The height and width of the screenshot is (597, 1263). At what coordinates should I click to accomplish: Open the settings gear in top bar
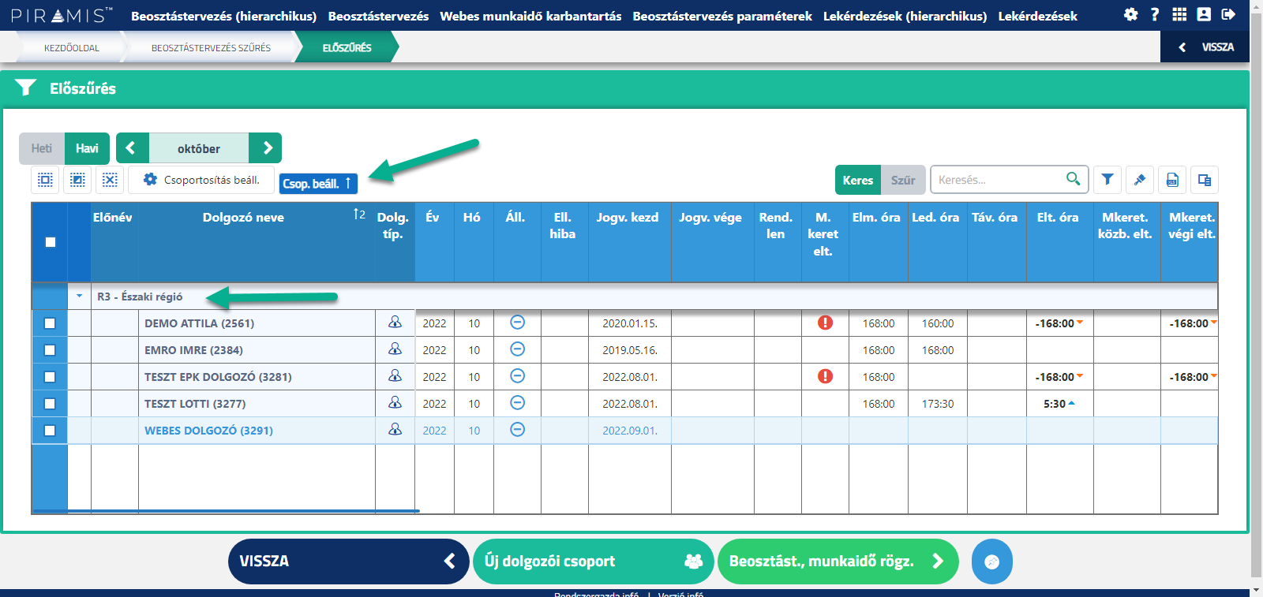coord(1130,14)
